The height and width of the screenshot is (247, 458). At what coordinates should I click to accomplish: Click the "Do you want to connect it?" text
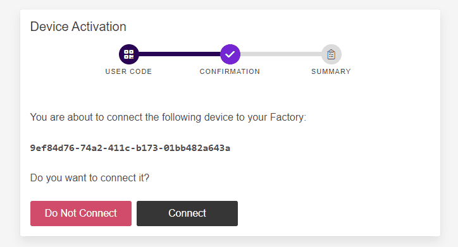click(x=90, y=178)
